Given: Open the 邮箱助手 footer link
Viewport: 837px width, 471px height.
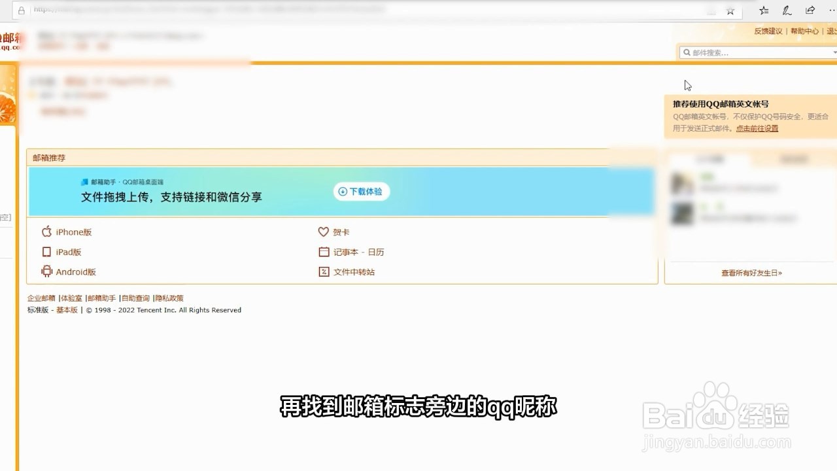Looking at the screenshot, I should point(102,298).
